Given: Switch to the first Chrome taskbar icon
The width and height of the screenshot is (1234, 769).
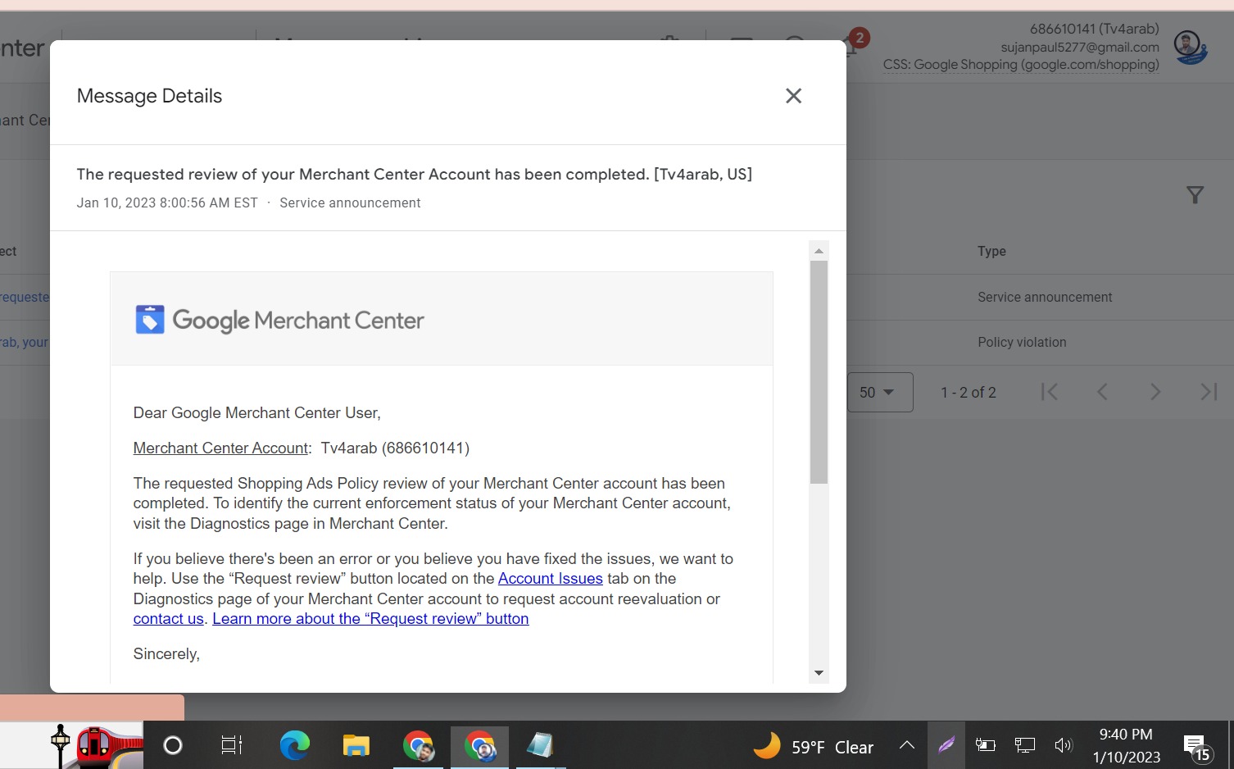Looking at the screenshot, I should pos(418,746).
